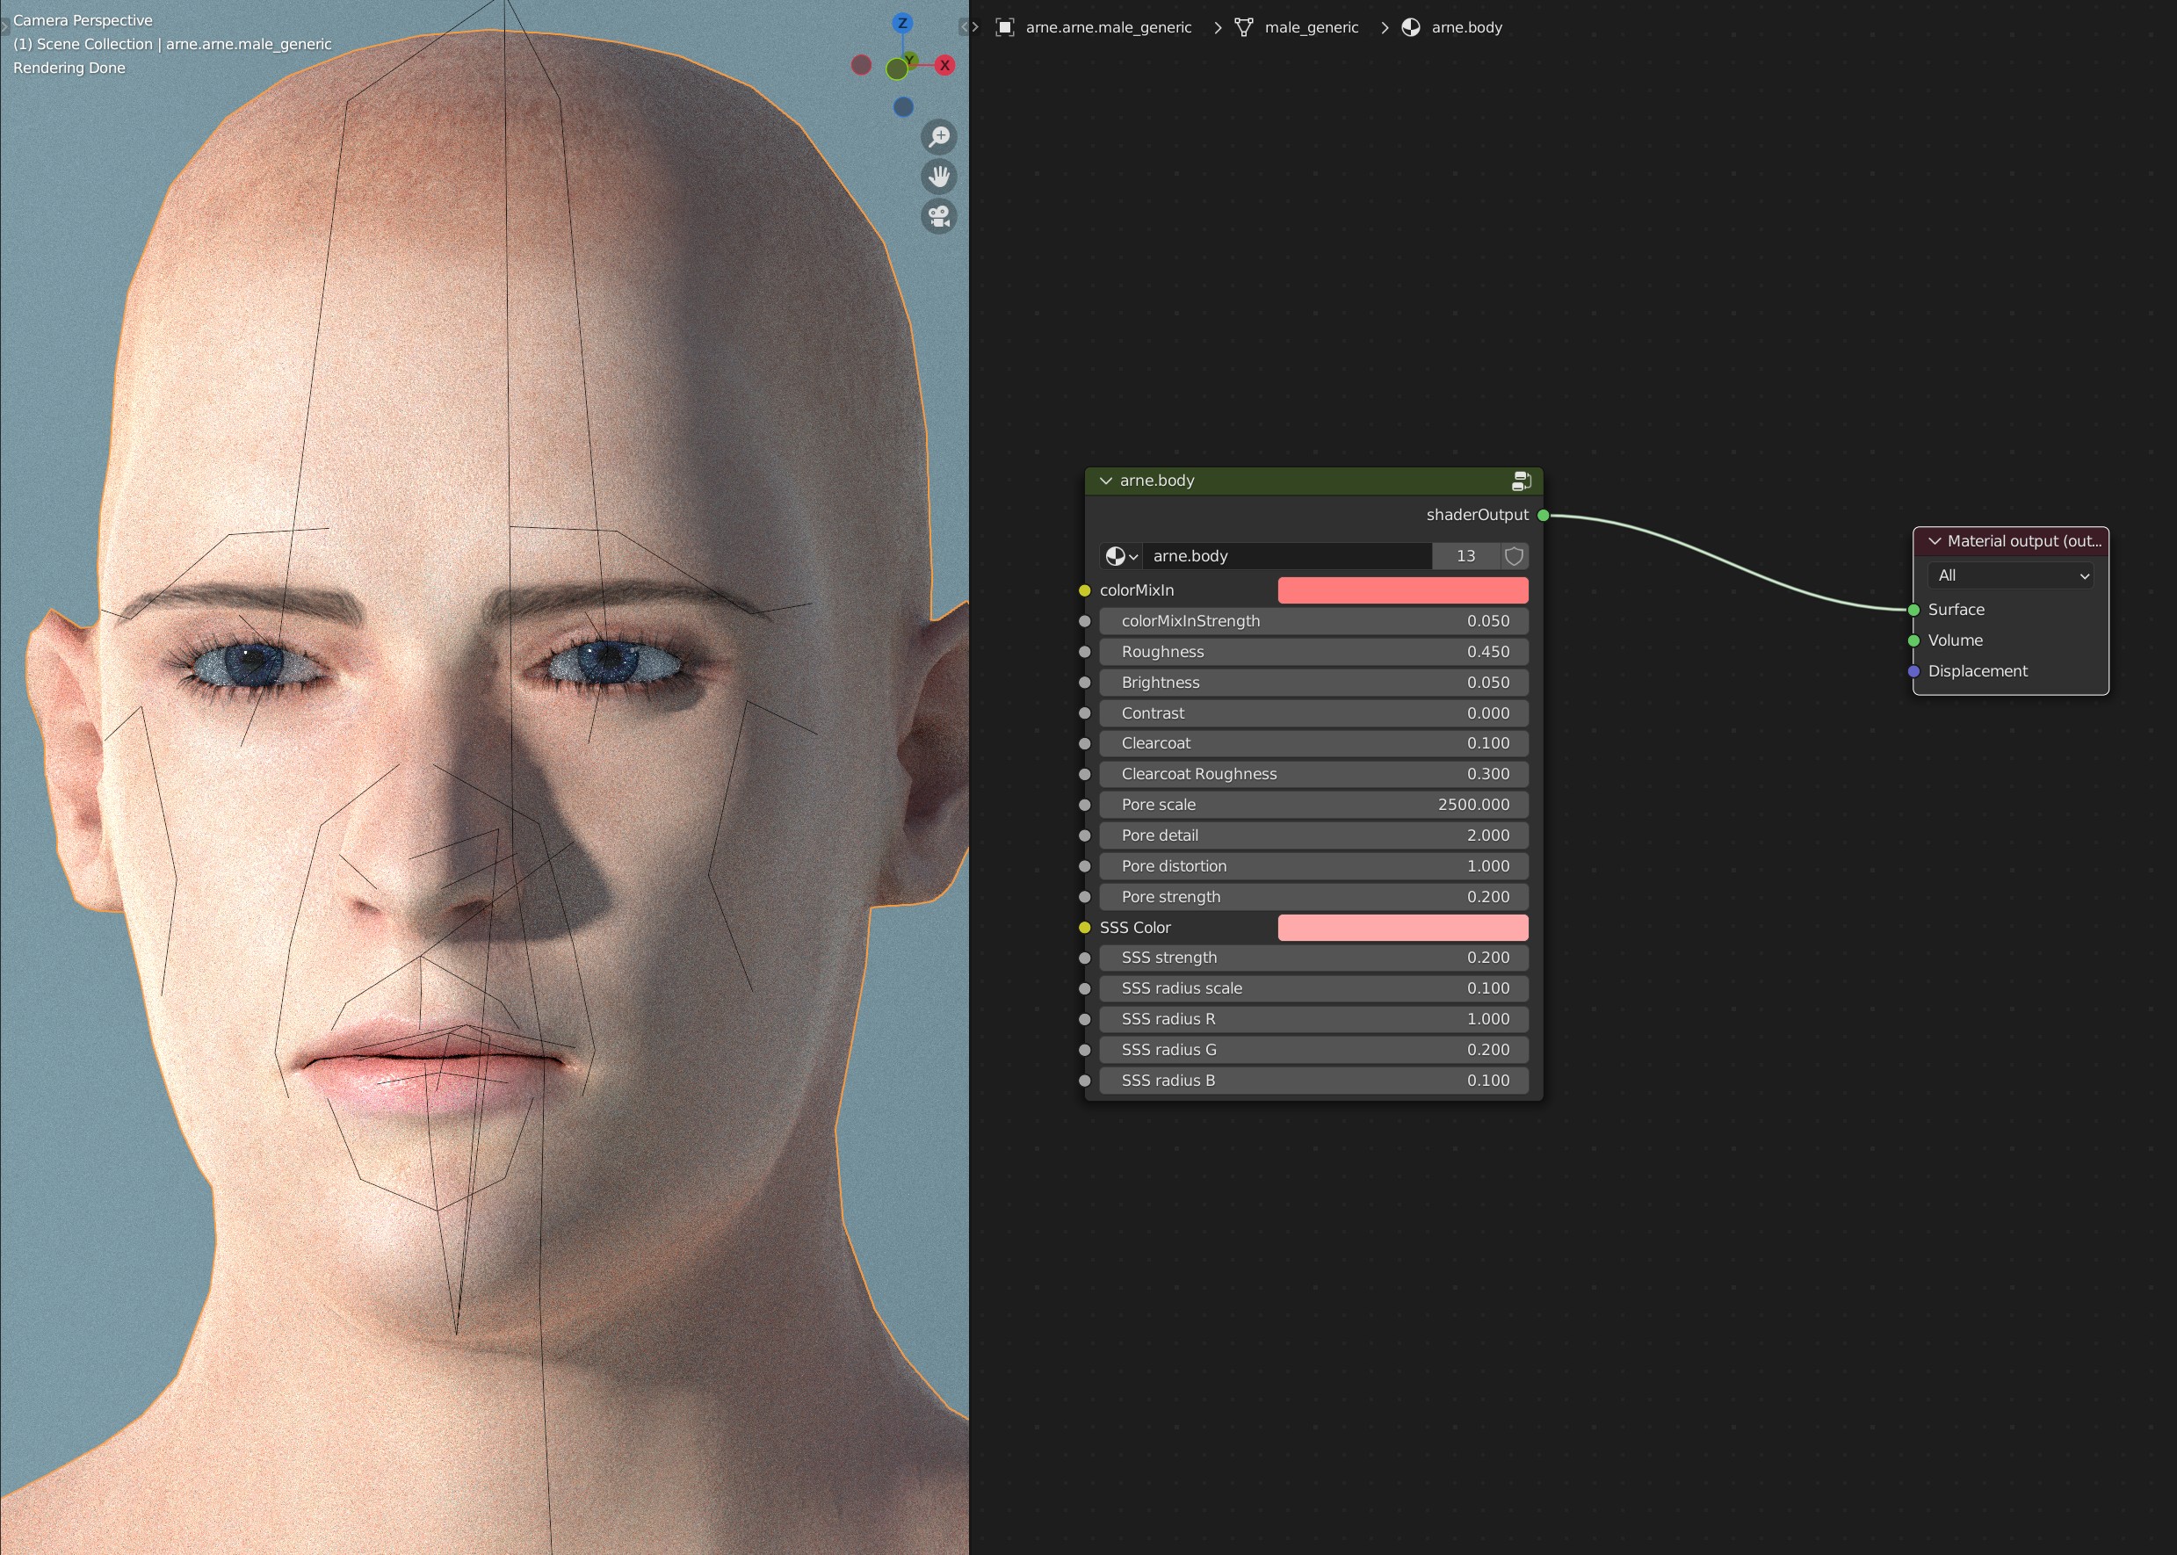
Task: Click the red X axis gizmo handle
Action: point(945,65)
